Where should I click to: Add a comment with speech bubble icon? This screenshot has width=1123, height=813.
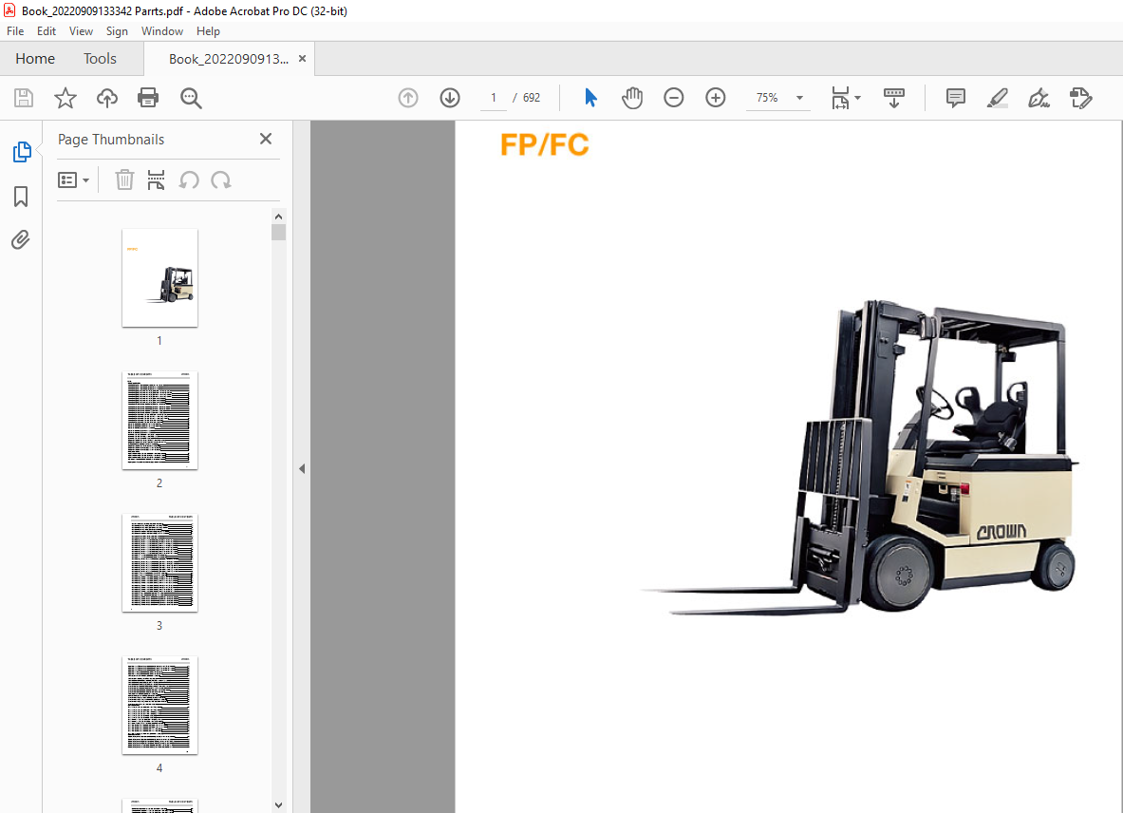(x=955, y=98)
